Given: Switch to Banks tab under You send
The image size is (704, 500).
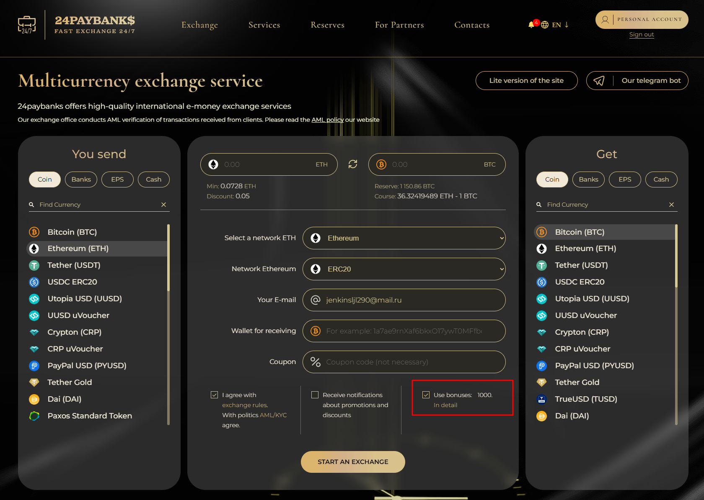Looking at the screenshot, I should click(81, 179).
